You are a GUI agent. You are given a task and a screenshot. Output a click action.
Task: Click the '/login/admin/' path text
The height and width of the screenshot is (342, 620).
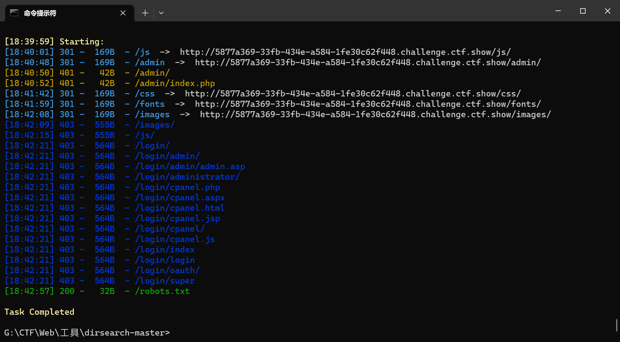[167, 156]
